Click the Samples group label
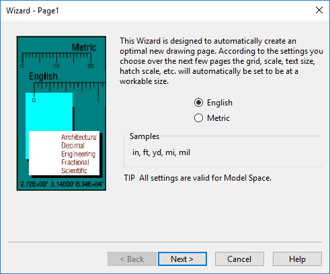 pyautogui.click(x=145, y=136)
